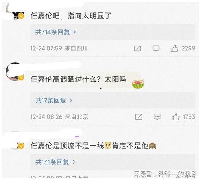
Task: Select the comment 任嘉伦是顶流不是一线
Action: (x=67, y=146)
